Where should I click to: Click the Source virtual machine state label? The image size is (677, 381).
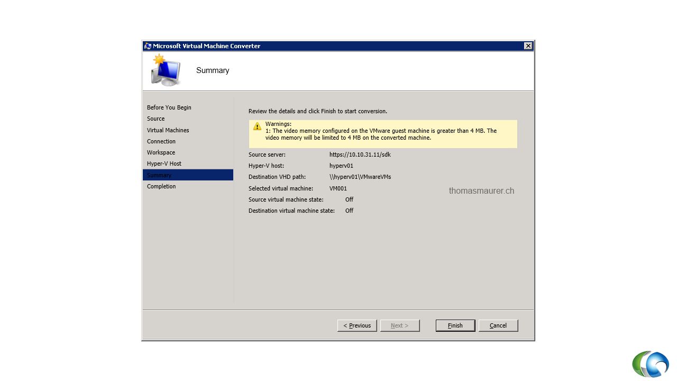tap(286, 199)
